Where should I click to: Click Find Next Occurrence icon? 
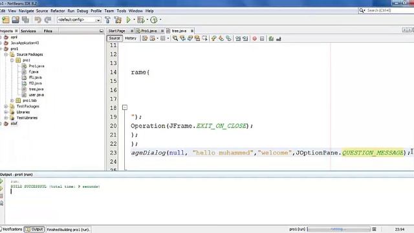(190, 39)
